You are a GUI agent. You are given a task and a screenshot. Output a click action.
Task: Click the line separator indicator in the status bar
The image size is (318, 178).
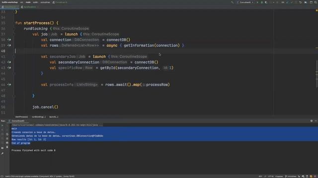pos(265,177)
